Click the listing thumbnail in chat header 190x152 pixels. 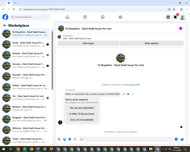(61, 28)
